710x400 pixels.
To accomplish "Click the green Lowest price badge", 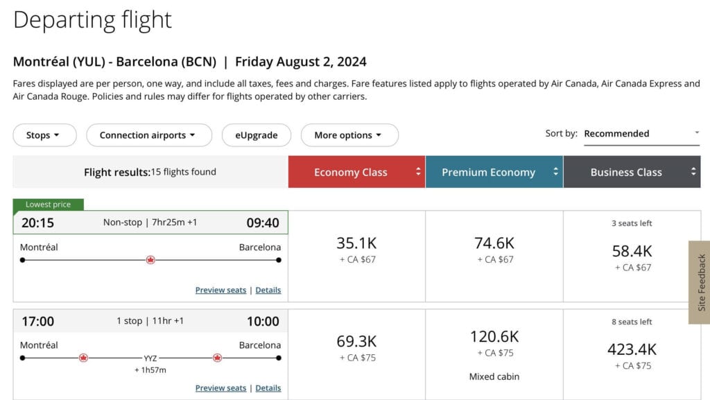I will click(48, 204).
